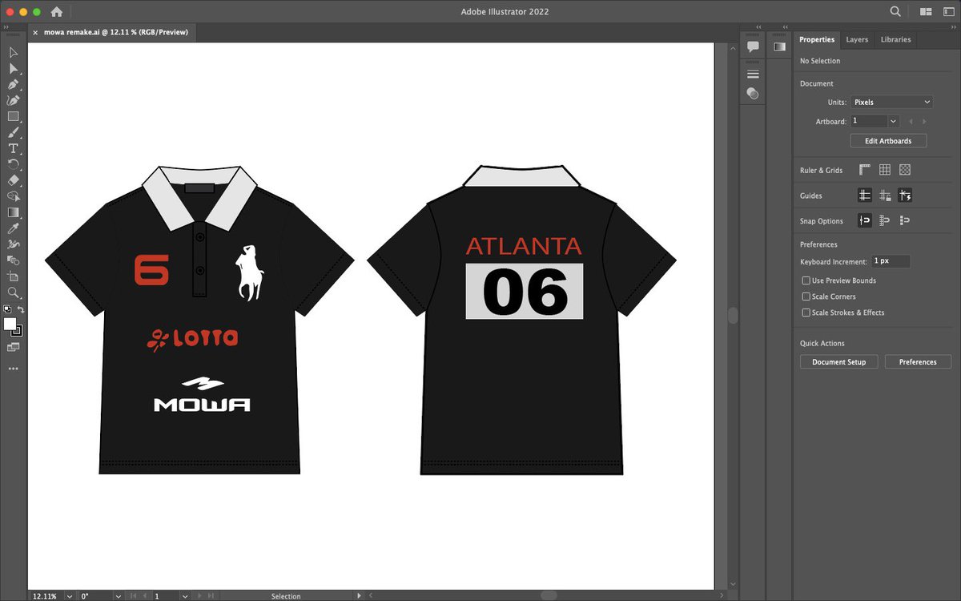Select the Direct Selection tool
This screenshot has height=601, width=961.
[x=14, y=68]
